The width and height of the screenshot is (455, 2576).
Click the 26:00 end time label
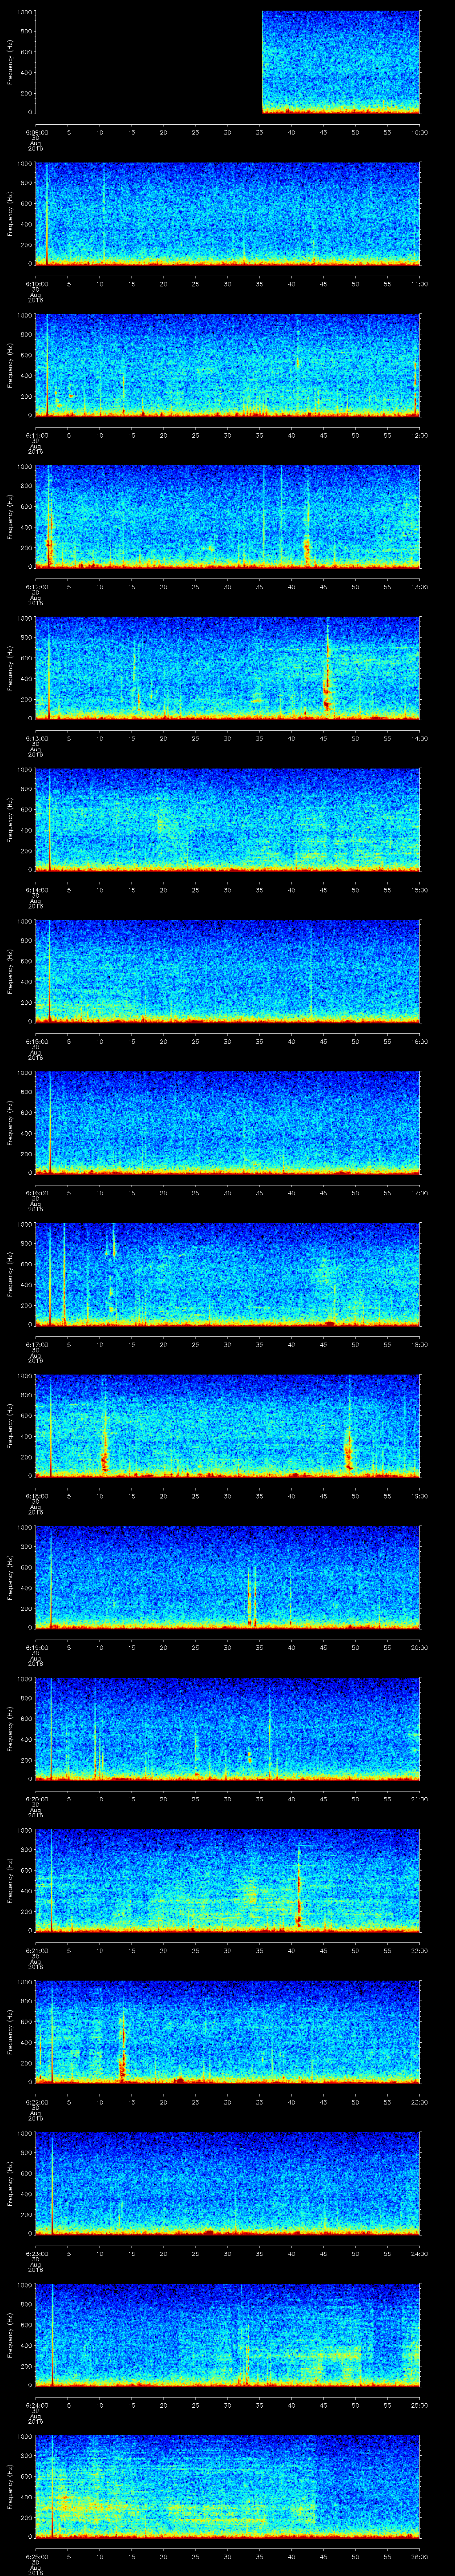(420, 2557)
